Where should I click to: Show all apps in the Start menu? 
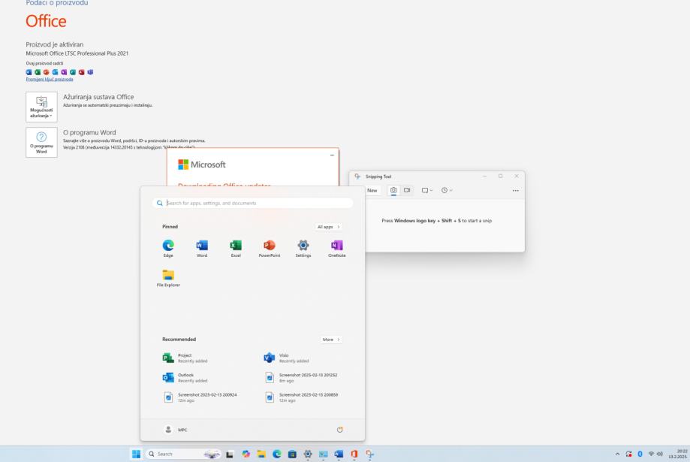[329, 227]
